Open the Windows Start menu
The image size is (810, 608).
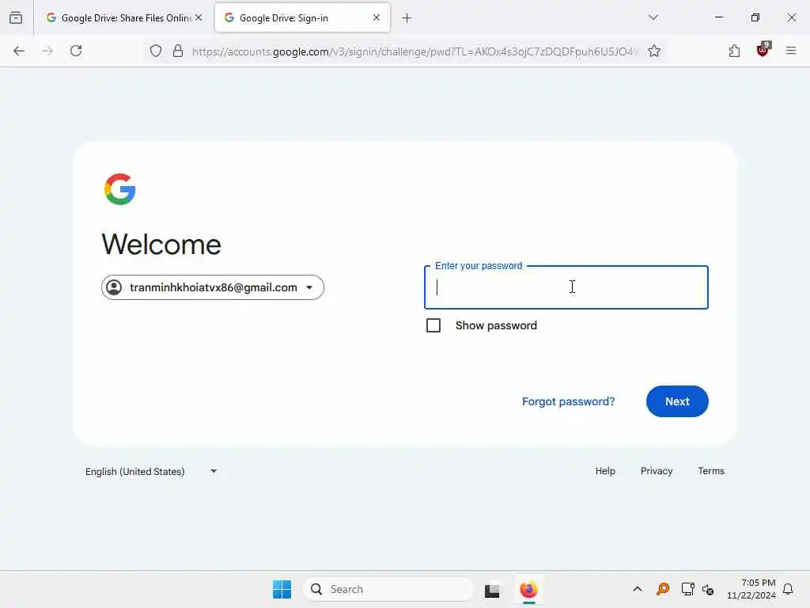coord(282,589)
